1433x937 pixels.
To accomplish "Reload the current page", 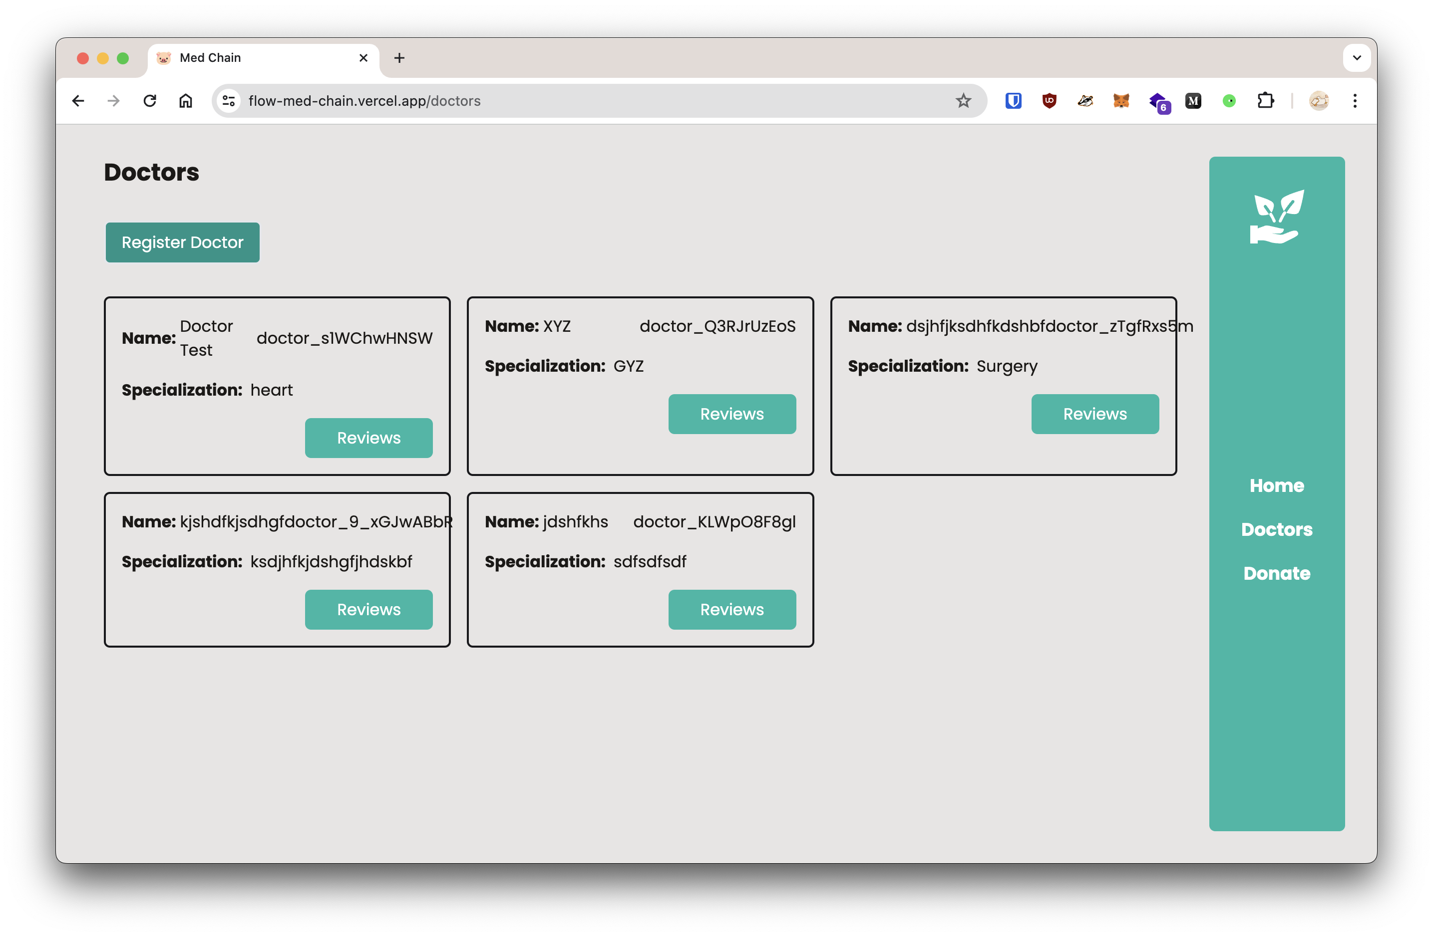I will (x=150, y=100).
